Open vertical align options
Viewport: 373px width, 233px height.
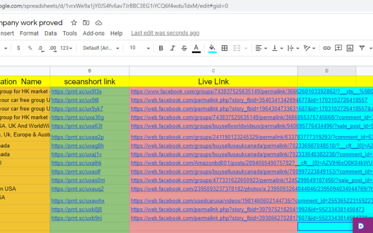[x=277, y=48]
